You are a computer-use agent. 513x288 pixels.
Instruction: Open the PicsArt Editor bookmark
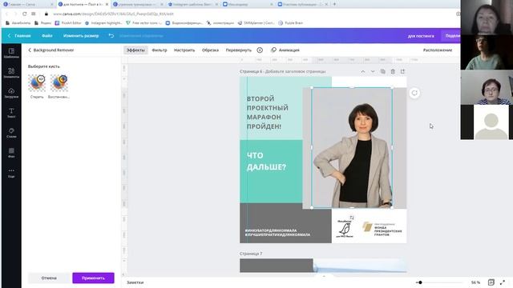[x=68, y=23]
